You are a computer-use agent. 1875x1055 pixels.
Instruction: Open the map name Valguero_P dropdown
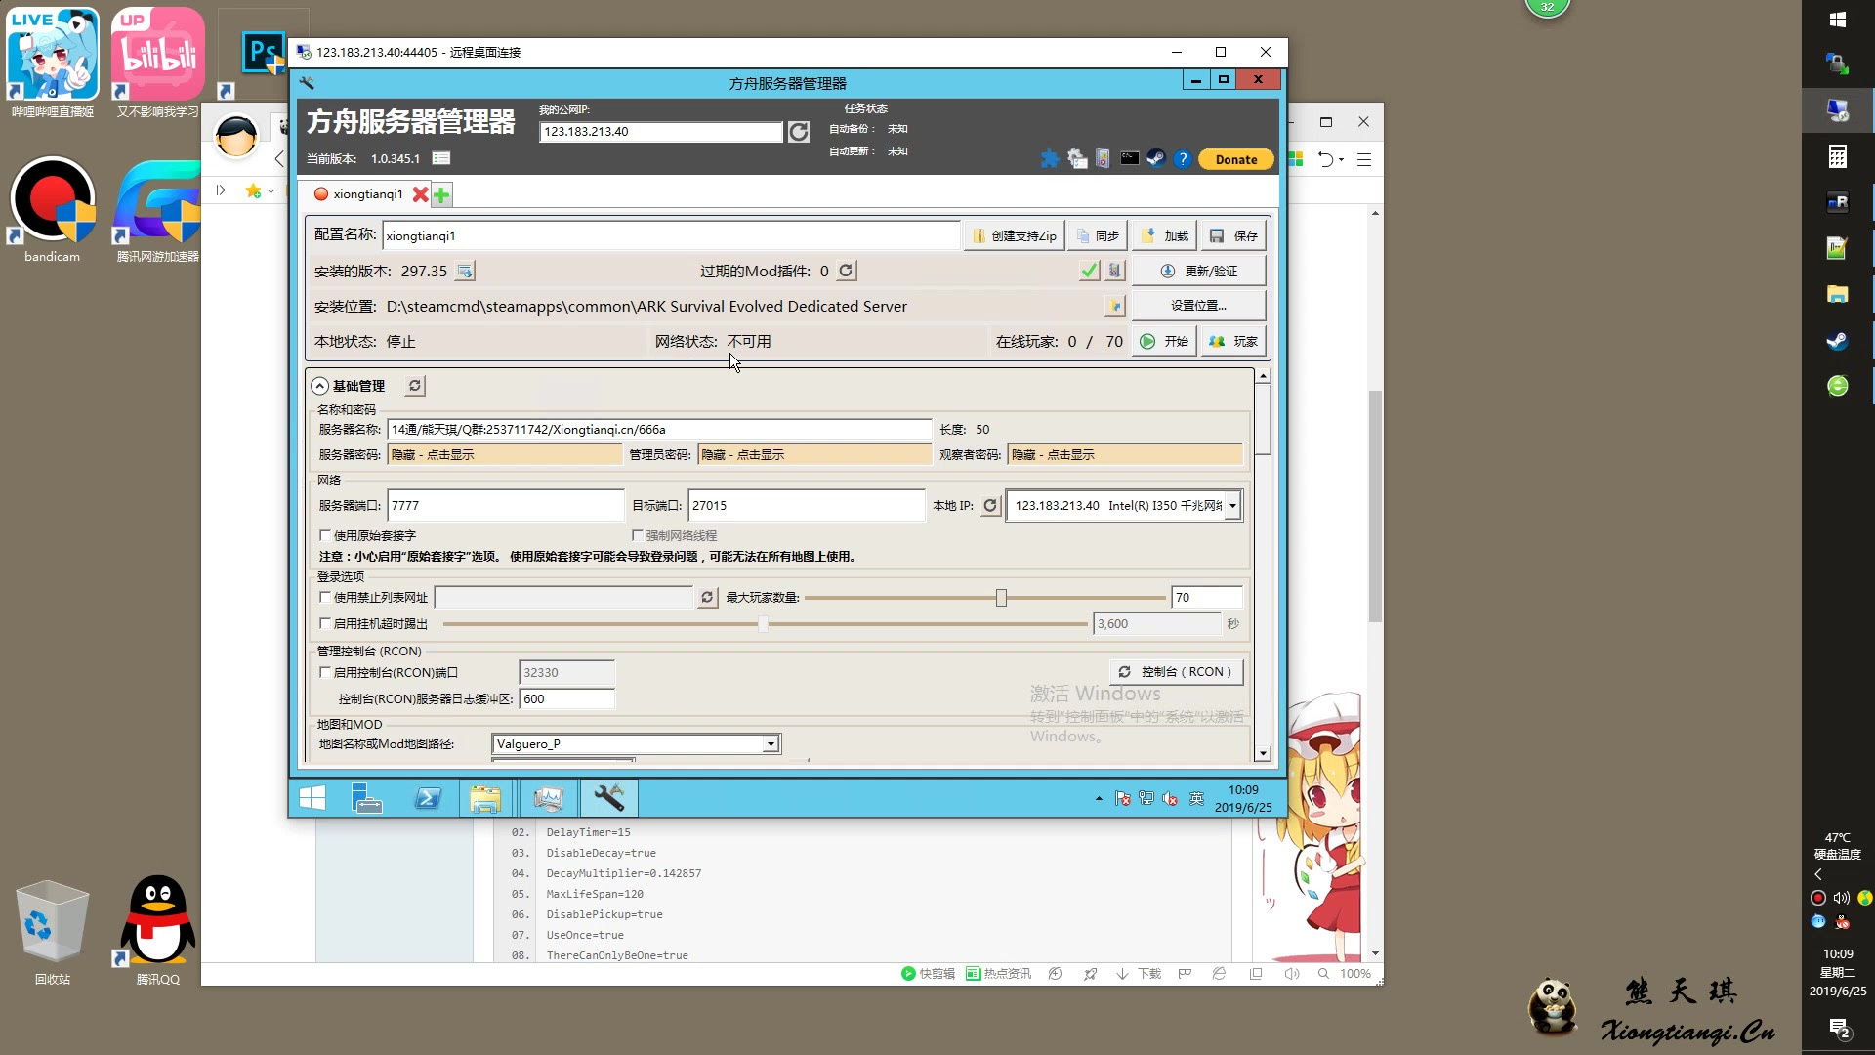click(771, 744)
